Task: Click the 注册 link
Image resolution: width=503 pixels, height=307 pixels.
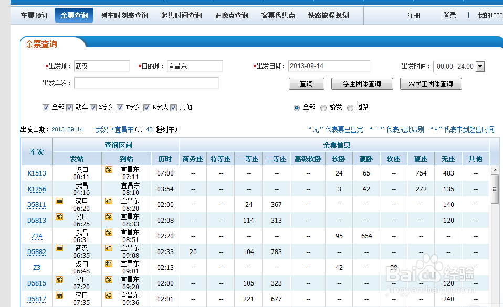Action: (x=414, y=15)
